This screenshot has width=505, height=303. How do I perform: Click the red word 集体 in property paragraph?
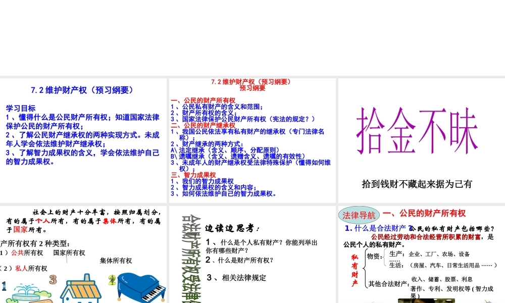coord(110,221)
